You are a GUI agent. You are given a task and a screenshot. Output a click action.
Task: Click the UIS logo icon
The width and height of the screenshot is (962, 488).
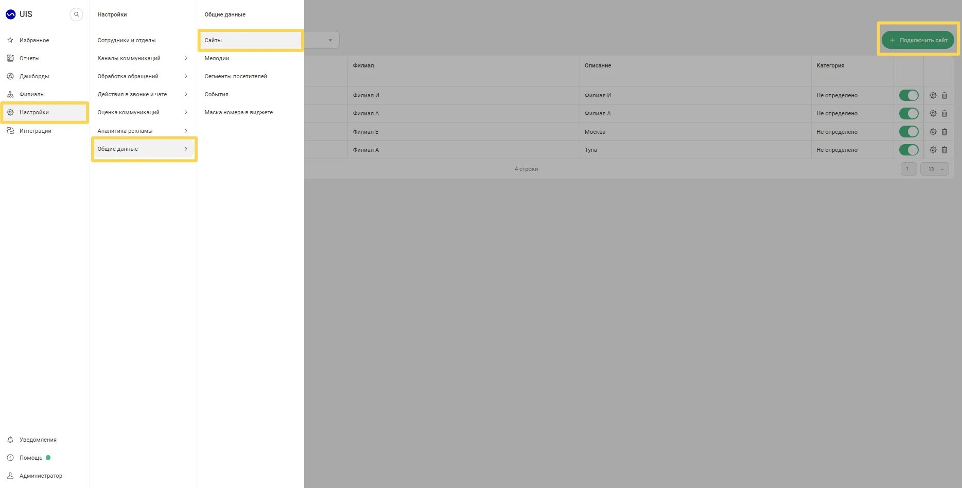pyautogui.click(x=10, y=14)
